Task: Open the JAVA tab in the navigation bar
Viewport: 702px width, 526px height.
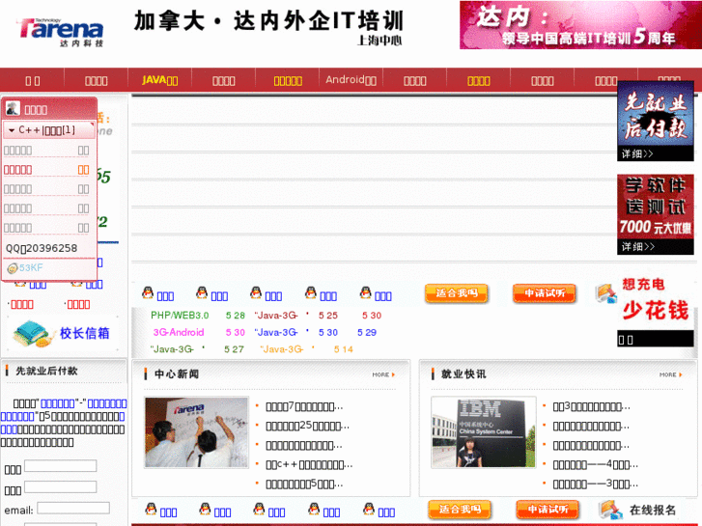Action: coord(159,80)
